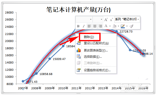This screenshot has height=96, width=157.
Task: Expand the font color arrow
Action: pyautogui.click(x=110, y=26)
